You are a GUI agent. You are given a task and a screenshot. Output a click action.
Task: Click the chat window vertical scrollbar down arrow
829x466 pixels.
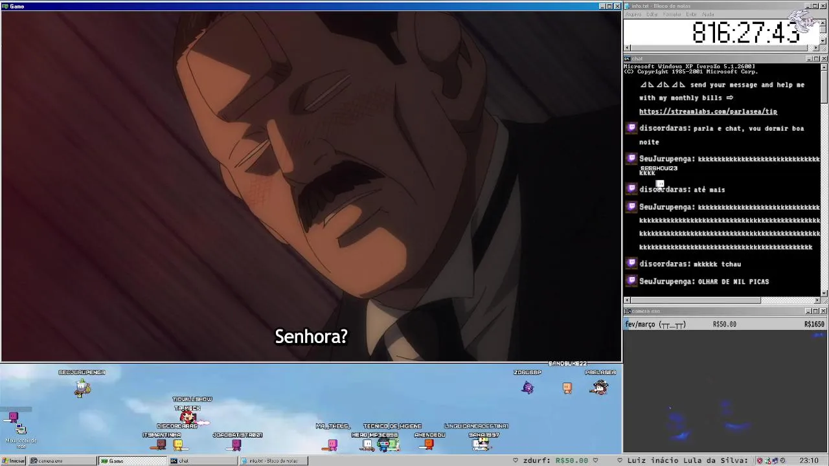click(x=824, y=293)
